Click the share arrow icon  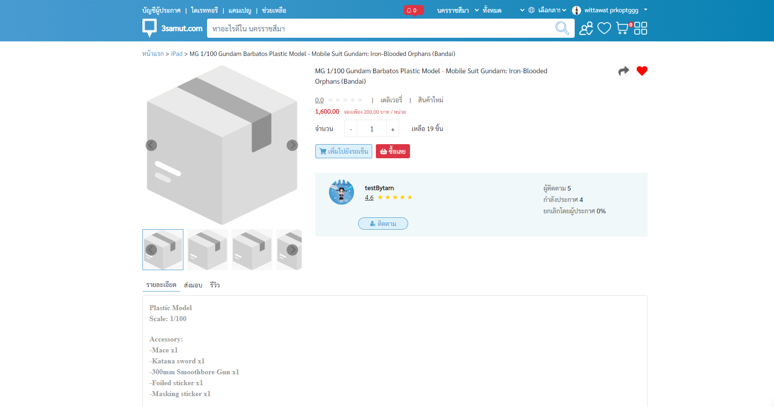[623, 71]
